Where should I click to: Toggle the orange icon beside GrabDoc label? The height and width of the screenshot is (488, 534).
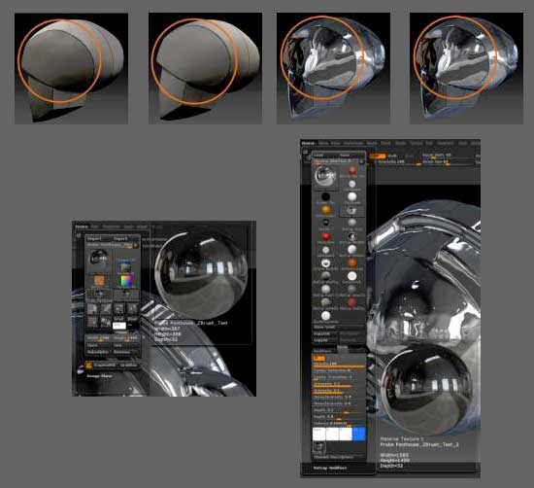click(89, 366)
